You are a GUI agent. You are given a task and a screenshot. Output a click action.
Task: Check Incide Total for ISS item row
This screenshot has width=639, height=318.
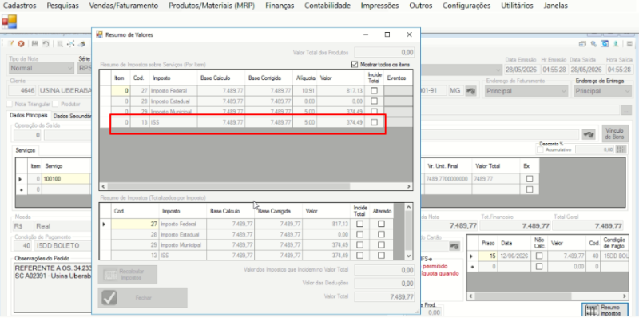tap(374, 122)
